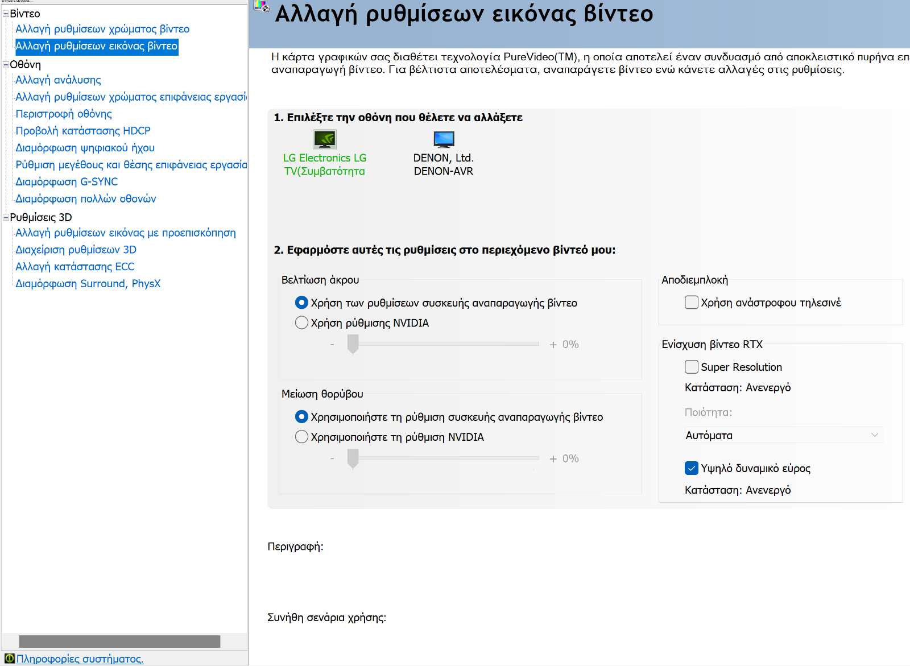Open image settings with preview page
This screenshot has width=910, height=666.
click(x=126, y=233)
